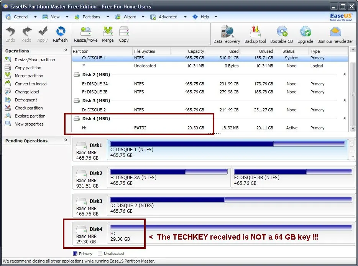Viewport: 358px width, 266px height.
Task: Click dropdown arrow next to Help
Action: coord(216,17)
